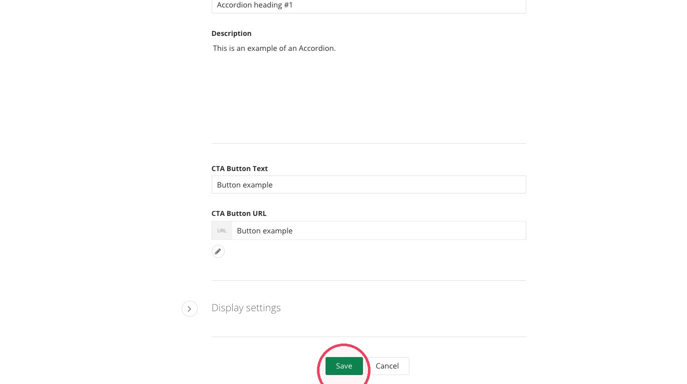Image resolution: width=687 pixels, height=384 pixels.
Task: Expand the Display settings chevron arrow
Action: tap(190, 309)
